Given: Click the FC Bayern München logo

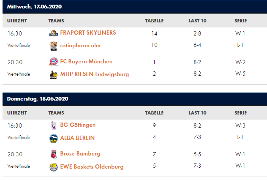Looking at the screenshot, I should 53,62.
